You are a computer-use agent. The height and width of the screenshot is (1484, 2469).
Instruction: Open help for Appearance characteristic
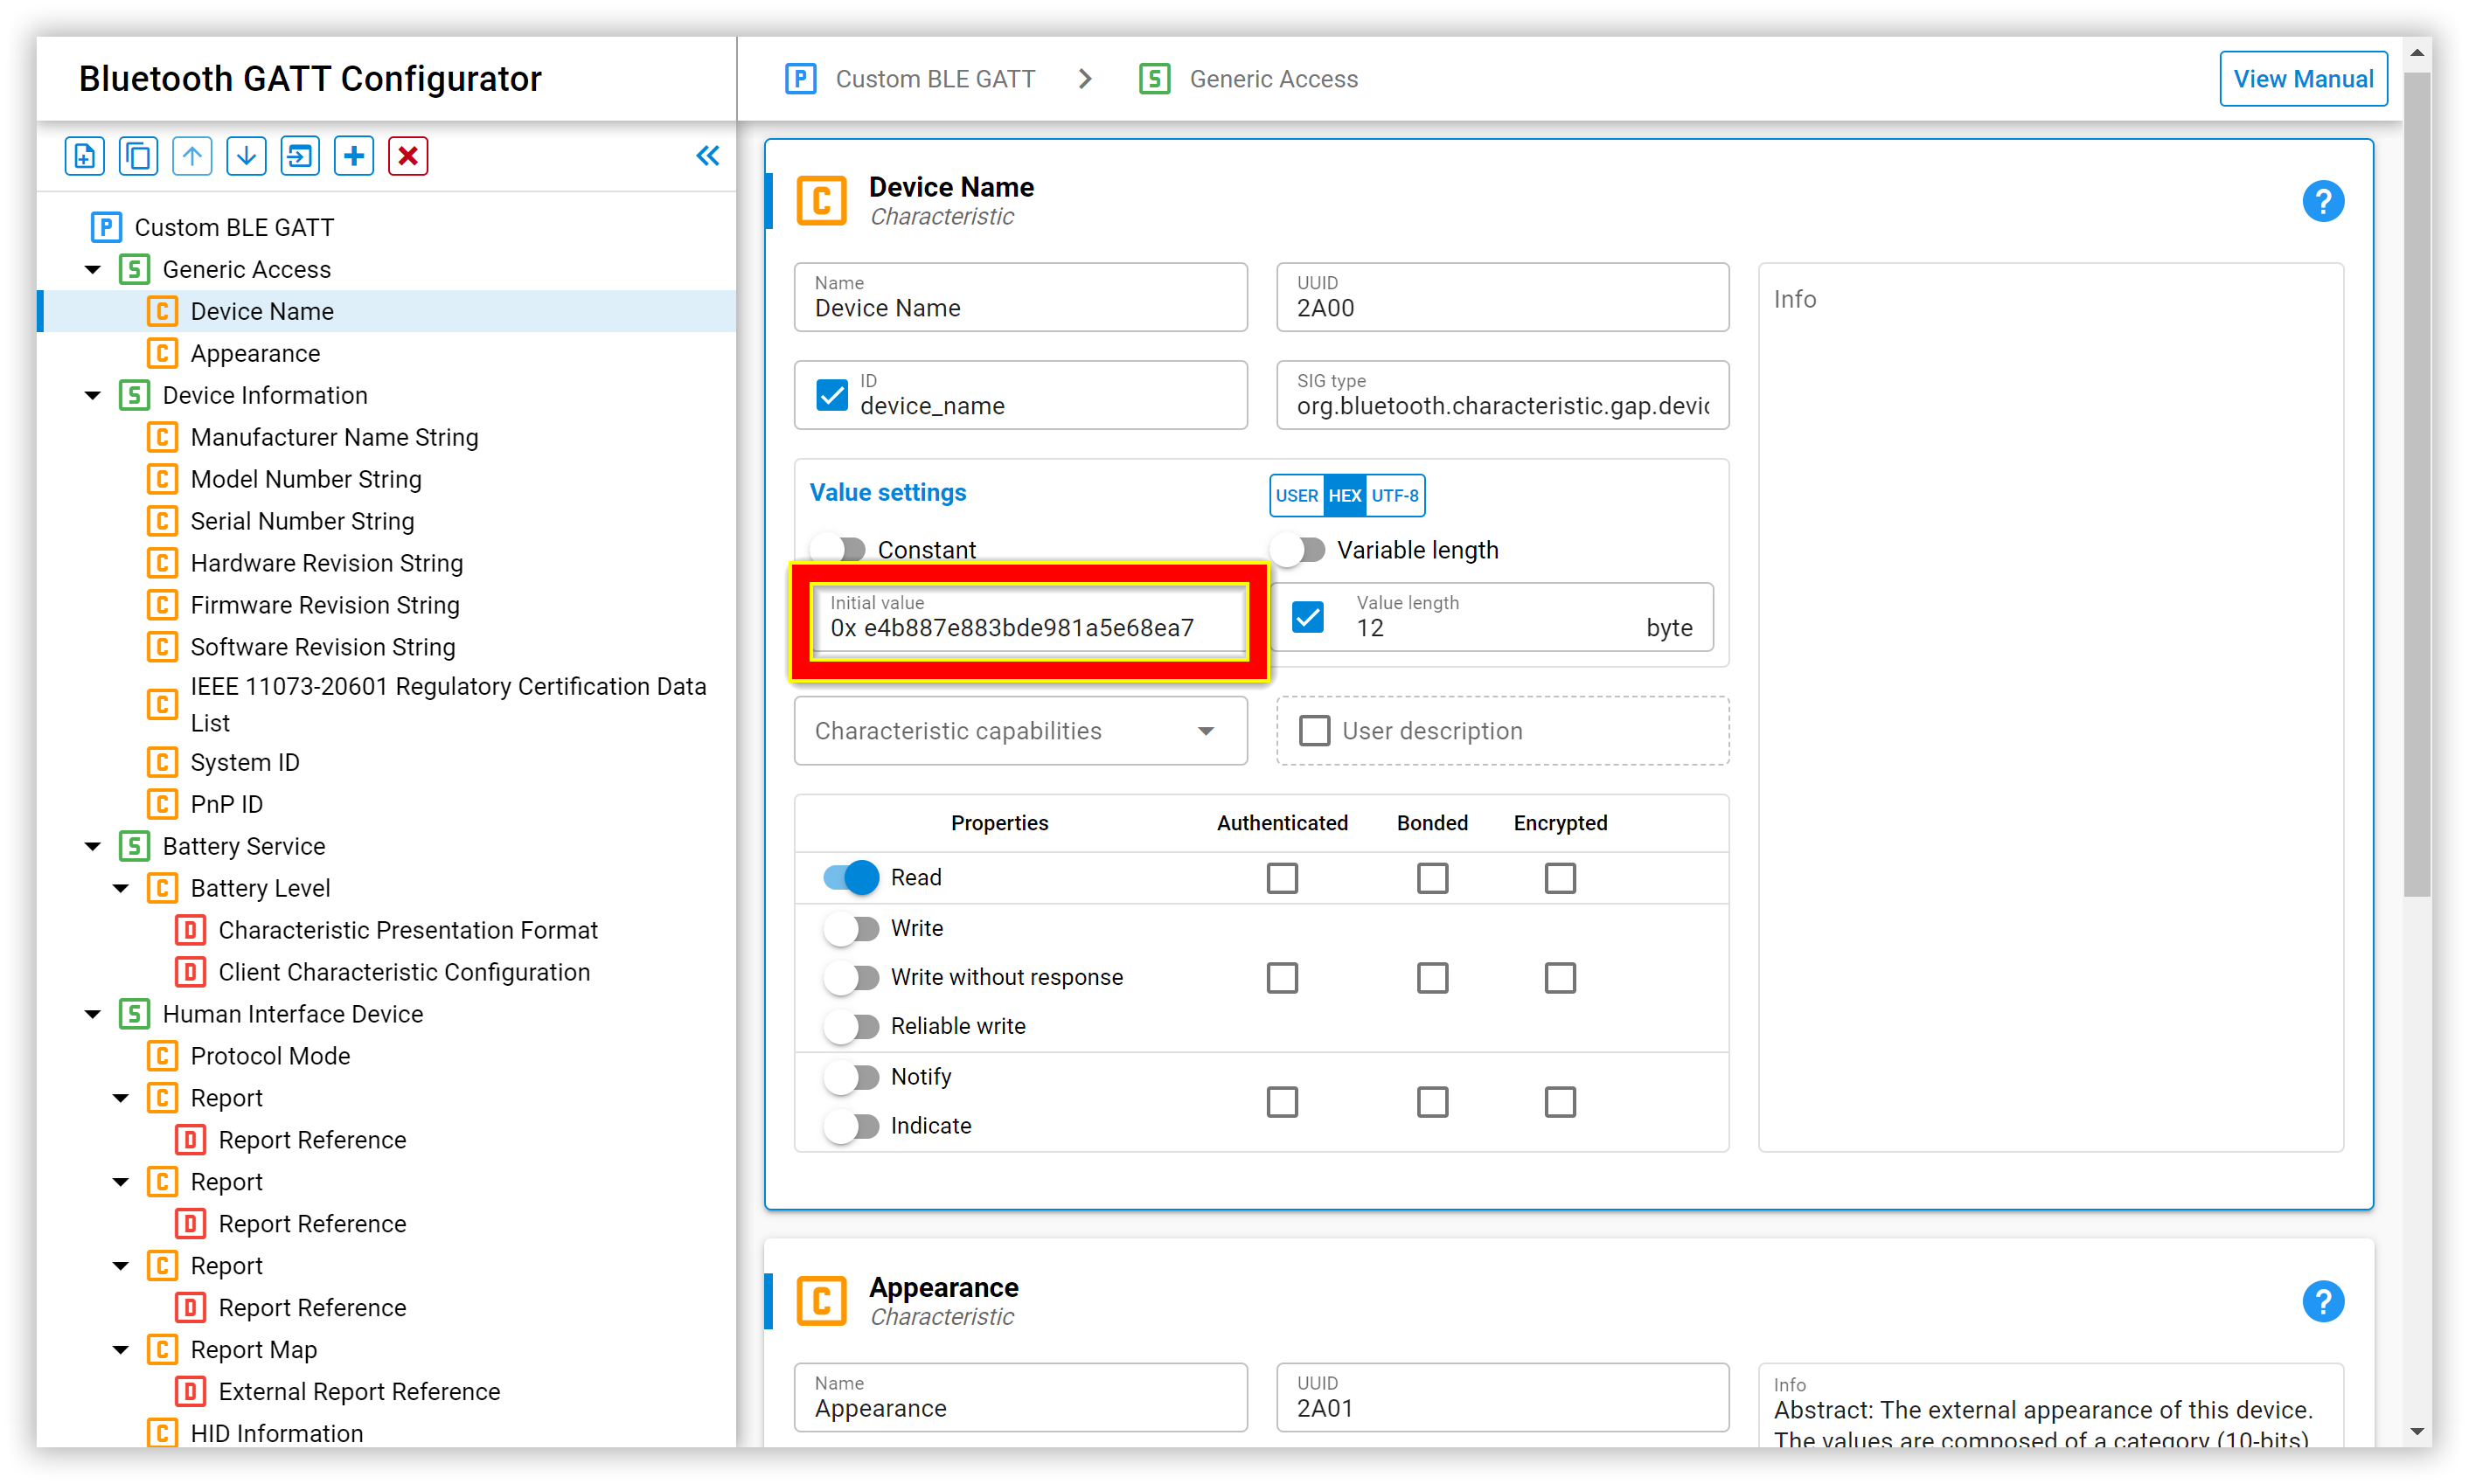coord(2323,1301)
